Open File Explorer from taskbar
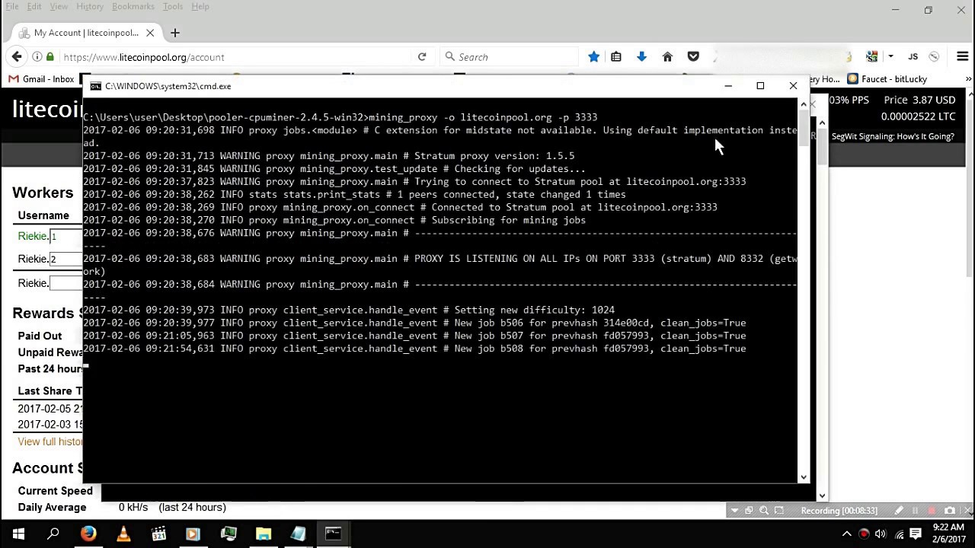Viewport: 975px width, 548px height. [x=263, y=534]
